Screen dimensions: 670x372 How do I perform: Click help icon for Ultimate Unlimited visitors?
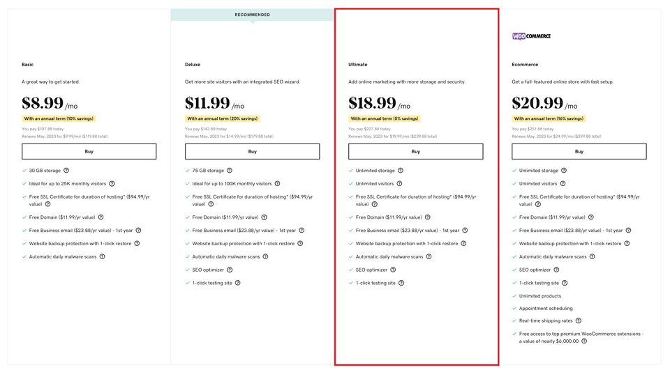tap(401, 184)
